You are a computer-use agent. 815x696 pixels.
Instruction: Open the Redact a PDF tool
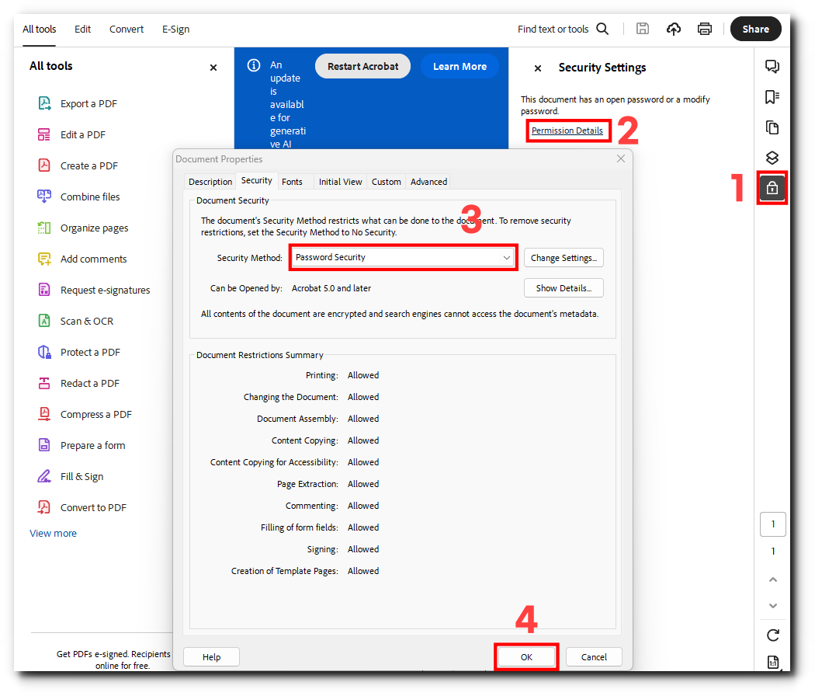78,384
